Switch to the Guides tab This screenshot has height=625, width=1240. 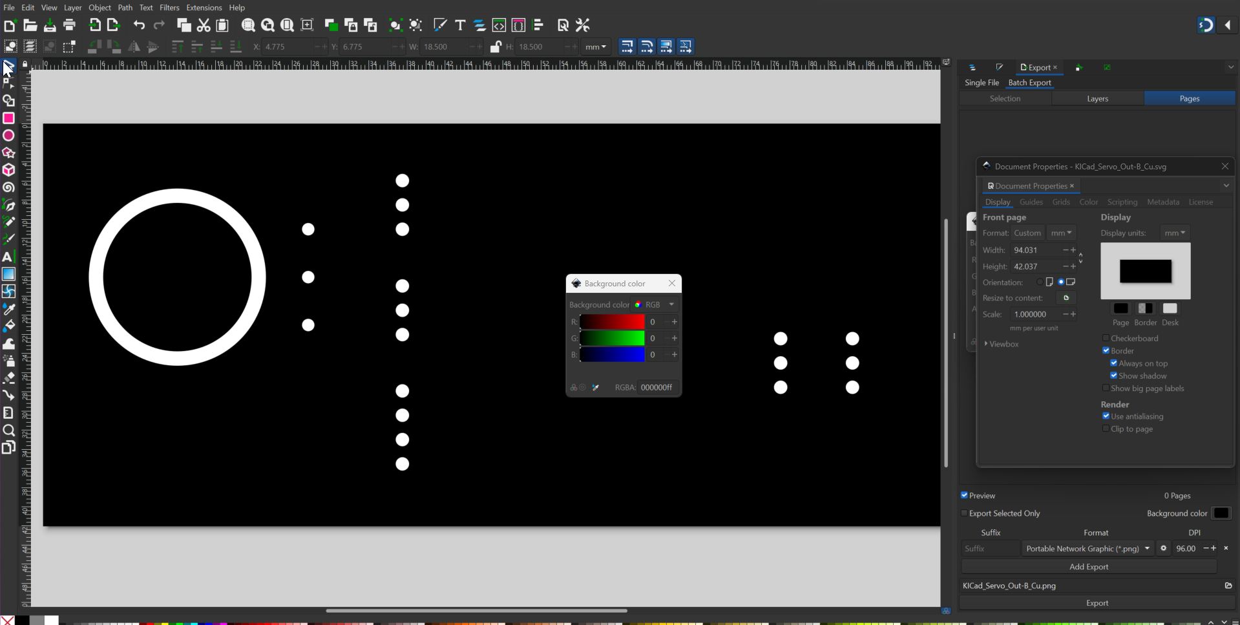[x=1031, y=202]
